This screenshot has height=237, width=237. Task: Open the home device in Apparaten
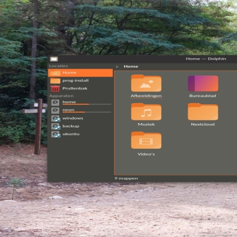point(81,103)
